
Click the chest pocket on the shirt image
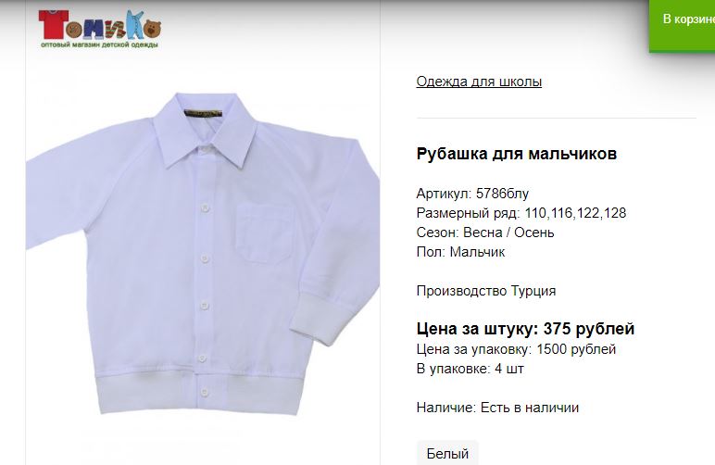(x=265, y=233)
